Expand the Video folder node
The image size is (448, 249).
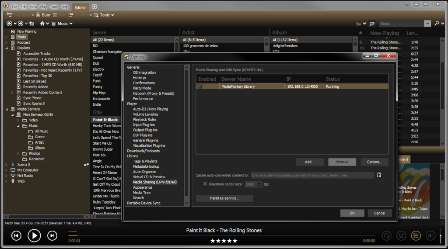tap(18, 121)
